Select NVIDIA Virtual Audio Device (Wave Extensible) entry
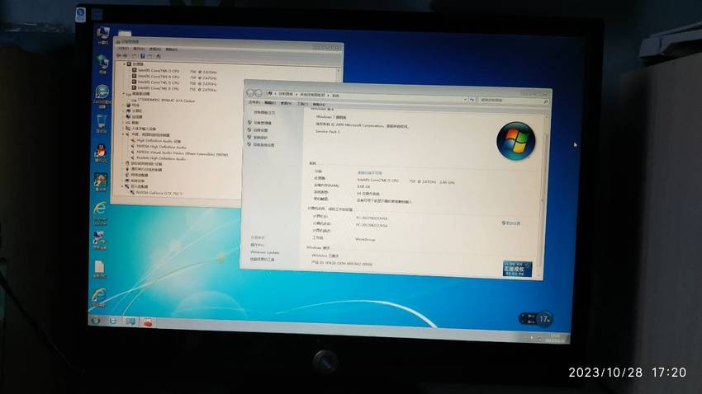702x394 pixels. [x=179, y=153]
